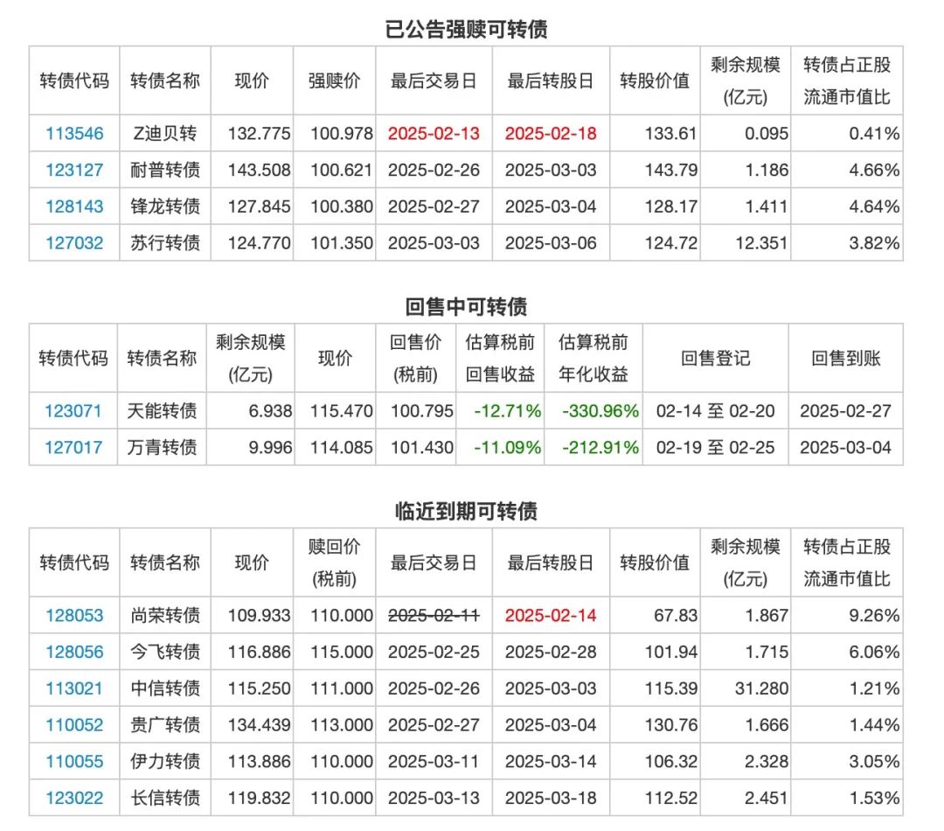Open bond code 110055 link

[x=74, y=761]
